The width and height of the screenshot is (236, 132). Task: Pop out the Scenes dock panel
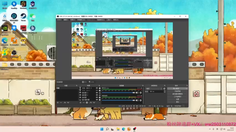click(77, 86)
